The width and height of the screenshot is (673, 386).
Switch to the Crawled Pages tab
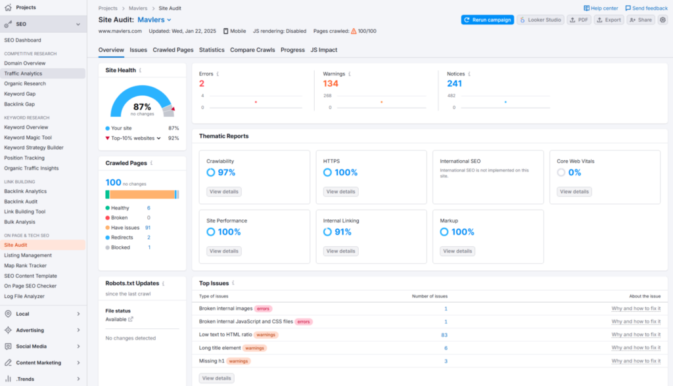point(173,50)
